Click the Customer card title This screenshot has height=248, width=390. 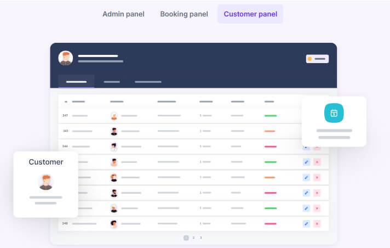click(x=46, y=162)
